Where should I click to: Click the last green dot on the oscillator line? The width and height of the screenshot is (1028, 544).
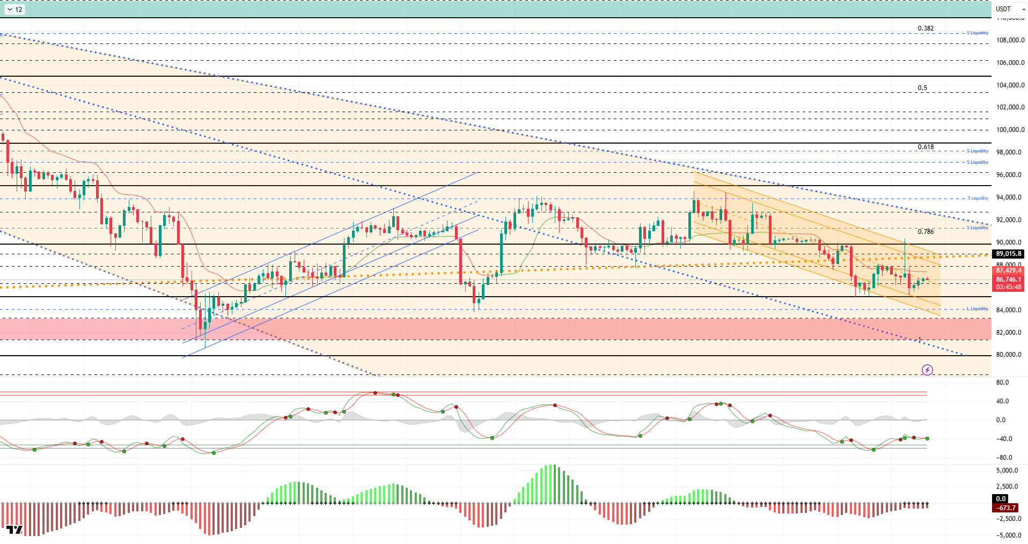tap(927, 438)
